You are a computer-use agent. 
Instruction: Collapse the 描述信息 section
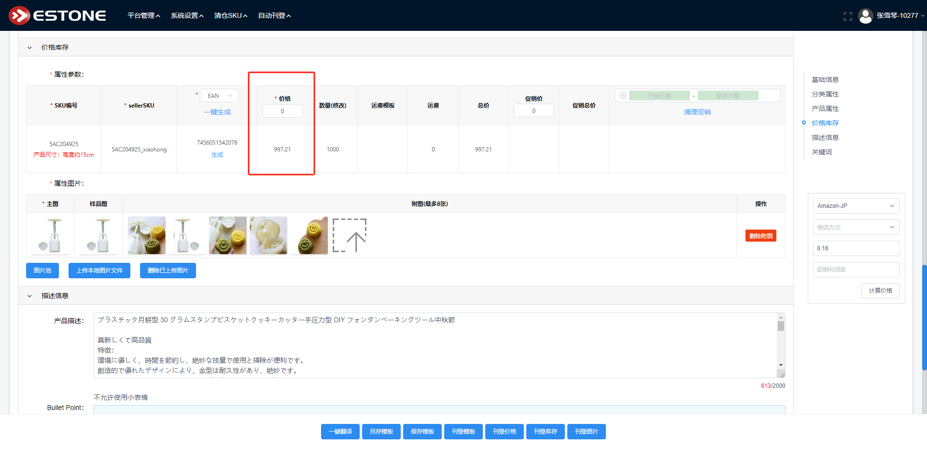point(29,296)
